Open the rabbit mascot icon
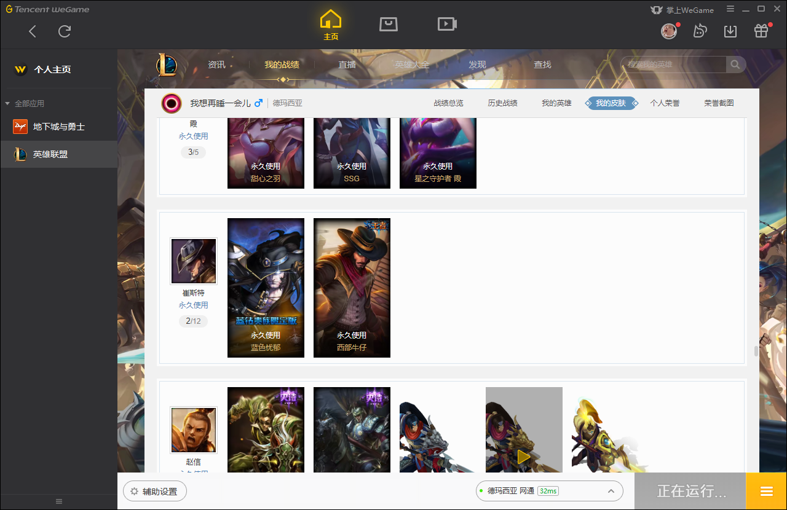The width and height of the screenshot is (787, 510). pos(700,31)
